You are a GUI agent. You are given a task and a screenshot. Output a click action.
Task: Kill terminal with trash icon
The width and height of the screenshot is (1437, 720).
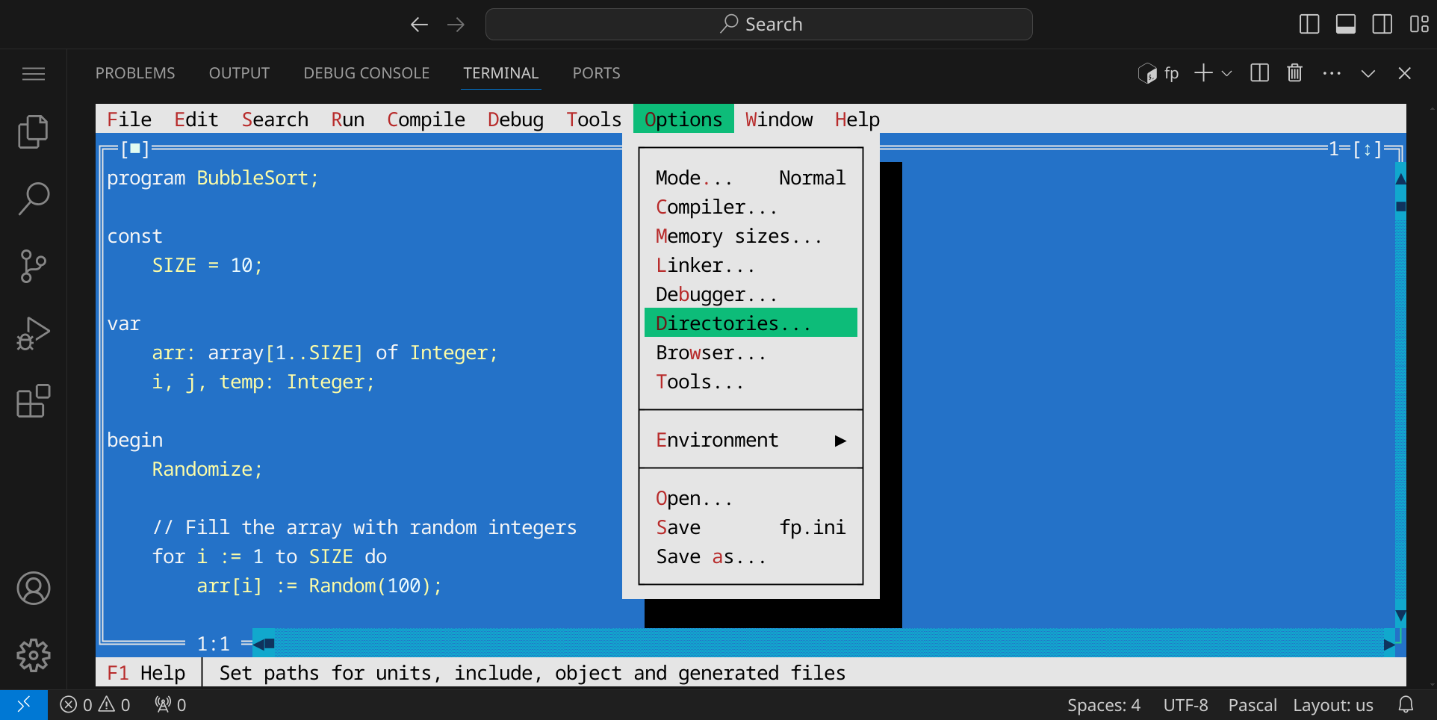point(1294,73)
